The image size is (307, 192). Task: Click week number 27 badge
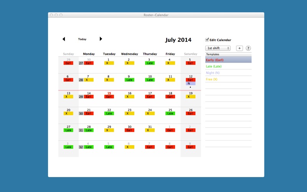pos(81,63)
